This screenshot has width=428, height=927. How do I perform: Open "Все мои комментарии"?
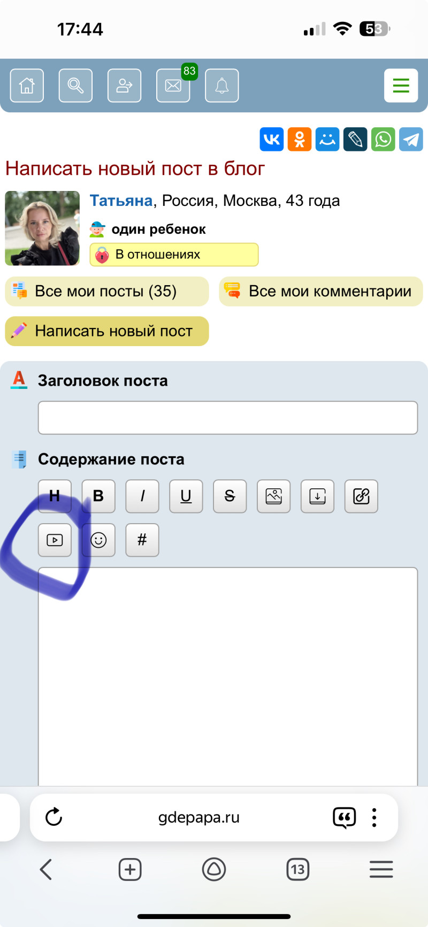320,292
